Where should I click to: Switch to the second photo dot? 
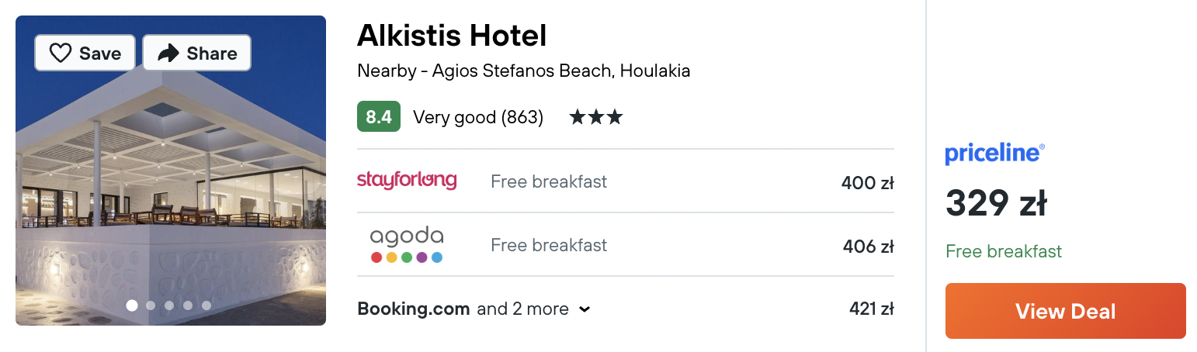pos(151,305)
